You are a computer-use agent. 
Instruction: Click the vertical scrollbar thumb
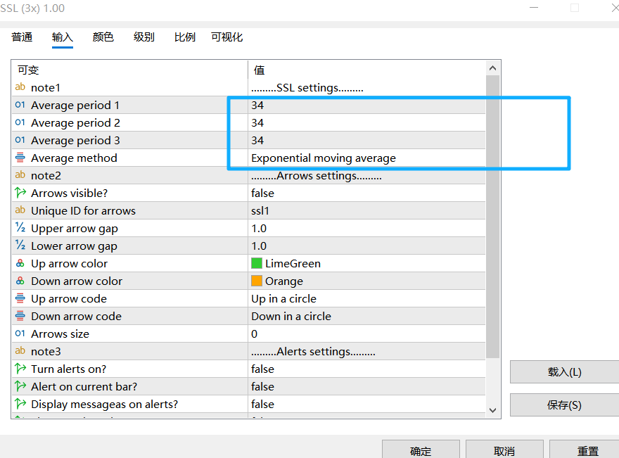(492, 217)
